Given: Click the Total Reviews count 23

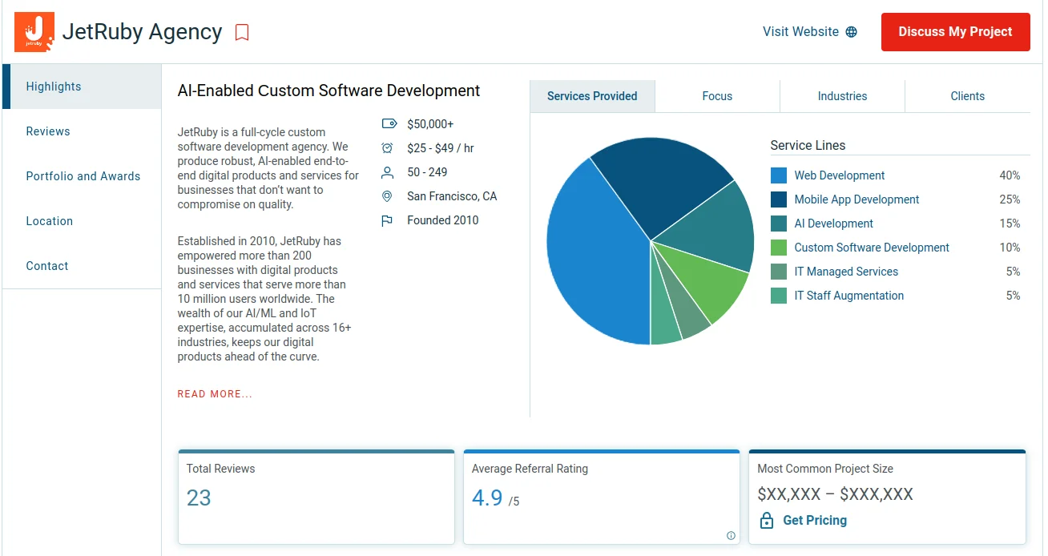Looking at the screenshot, I should (x=199, y=498).
